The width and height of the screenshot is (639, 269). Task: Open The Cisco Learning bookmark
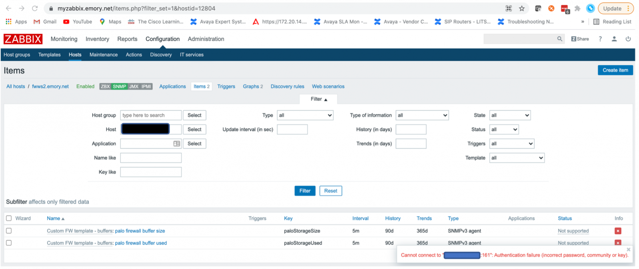click(x=156, y=22)
